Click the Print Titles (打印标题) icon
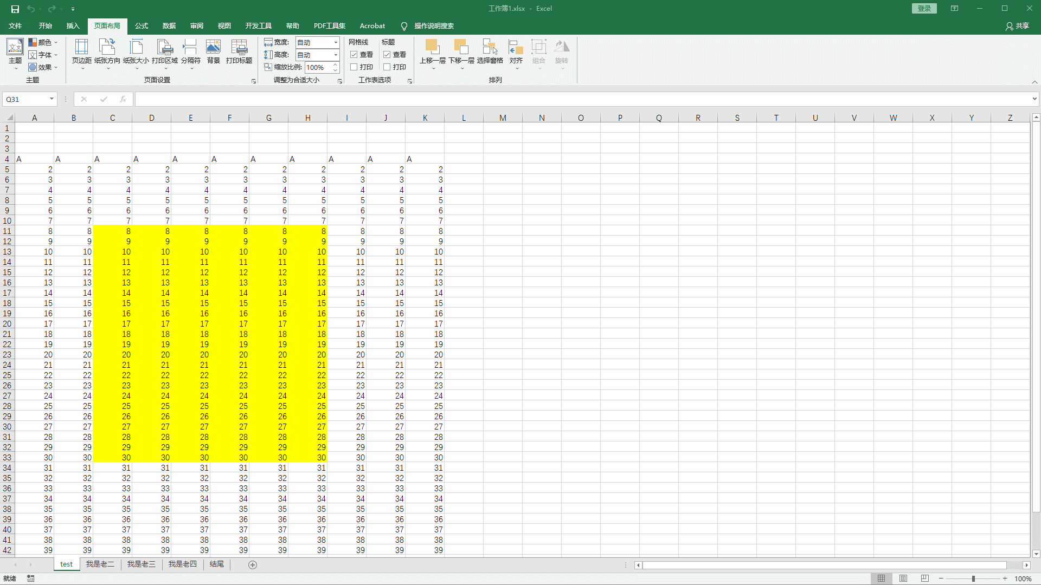The image size is (1041, 585). click(x=239, y=52)
